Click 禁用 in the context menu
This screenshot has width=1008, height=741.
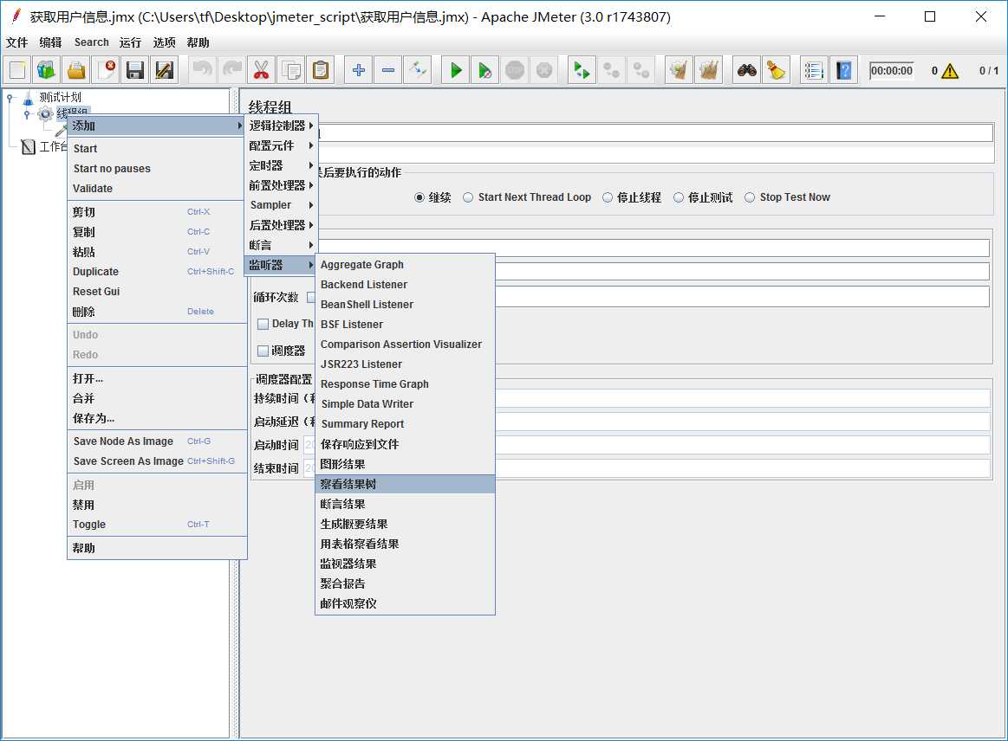pyautogui.click(x=157, y=505)
